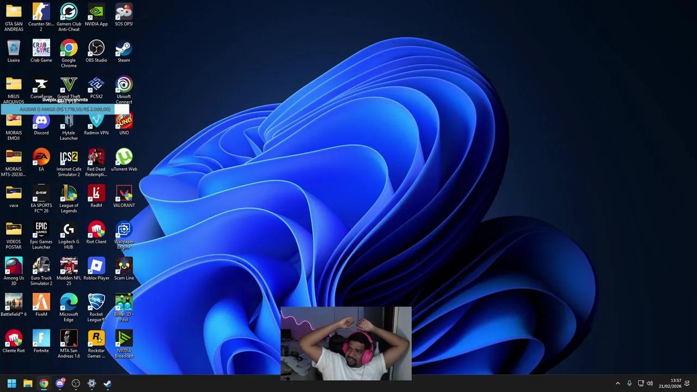697x392 pixels.
Task: Launch SOS OPS! game shortcut
Action: click(124, 15)
